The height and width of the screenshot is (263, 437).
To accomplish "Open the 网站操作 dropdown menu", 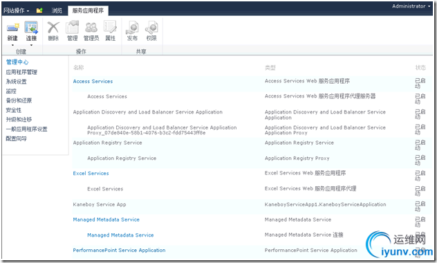I will coord(16,10).
